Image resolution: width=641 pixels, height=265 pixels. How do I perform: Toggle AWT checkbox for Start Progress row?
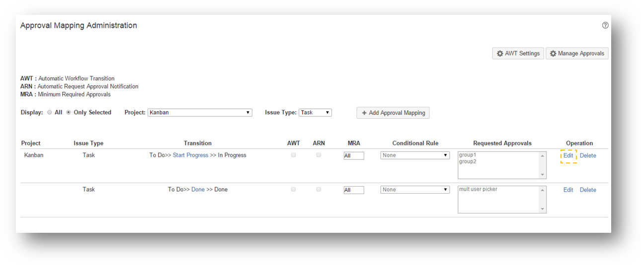(293, 155)
